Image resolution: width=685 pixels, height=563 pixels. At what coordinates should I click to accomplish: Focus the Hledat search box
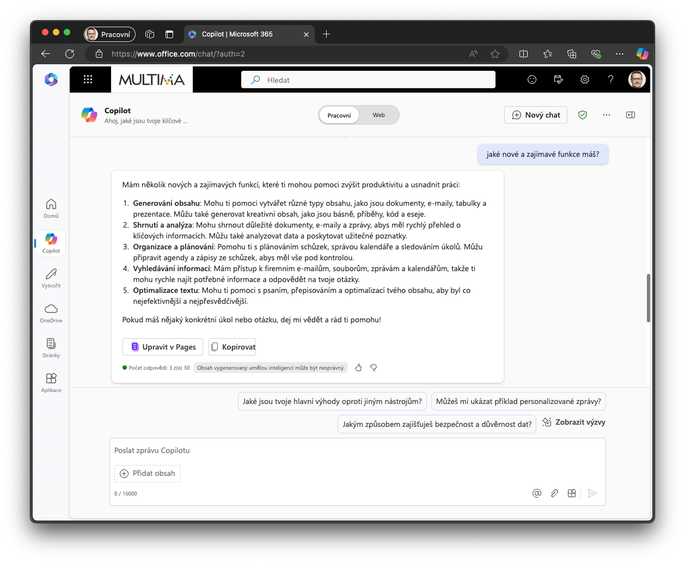click(368, 79)
